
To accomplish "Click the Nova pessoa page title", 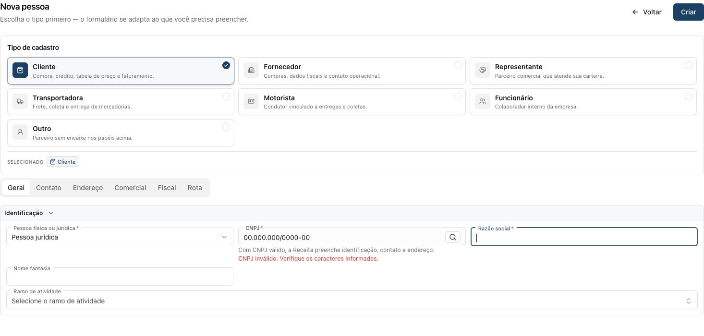I will (24, 7).
